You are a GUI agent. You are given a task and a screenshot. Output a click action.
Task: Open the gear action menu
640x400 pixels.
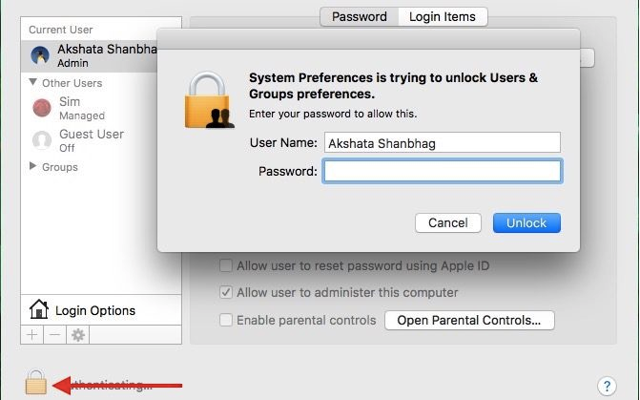pyautogui.click(x=78, y=335)
